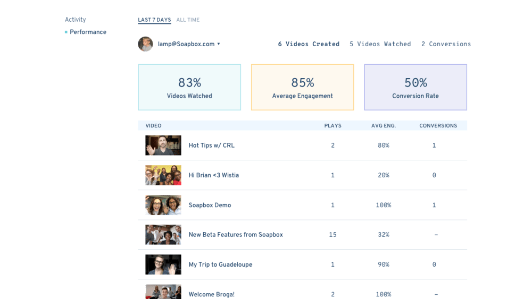Sort by the Avg Eng. column header
The width and height of the screenshot is (532, 299).
384,126
